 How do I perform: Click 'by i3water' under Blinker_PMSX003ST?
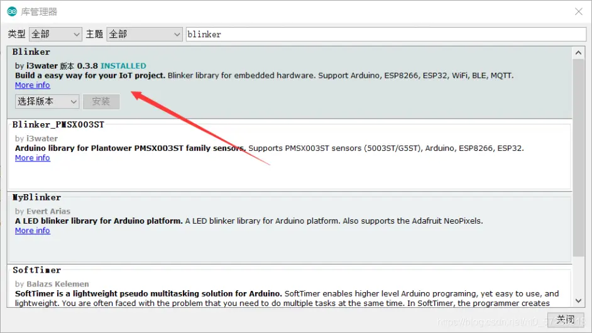(36, 139)
